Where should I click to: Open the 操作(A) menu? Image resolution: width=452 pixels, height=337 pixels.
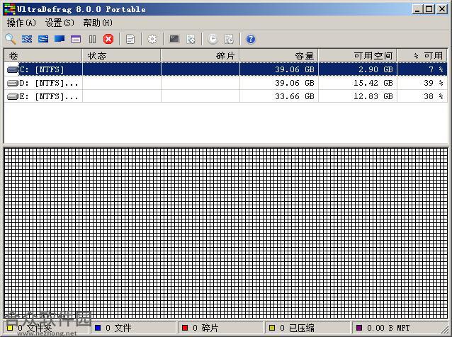tap(21, 23)
